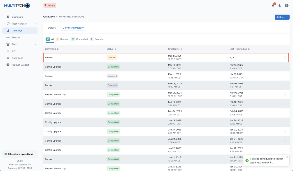Click the Dashboard sidebar icon
The height and width of the screenshot is (171, 293).
(x=8, y=17)
